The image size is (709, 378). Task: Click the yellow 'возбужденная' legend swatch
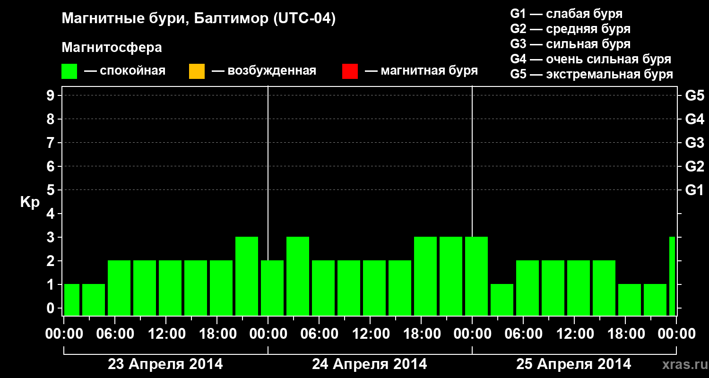click(197, 71)
